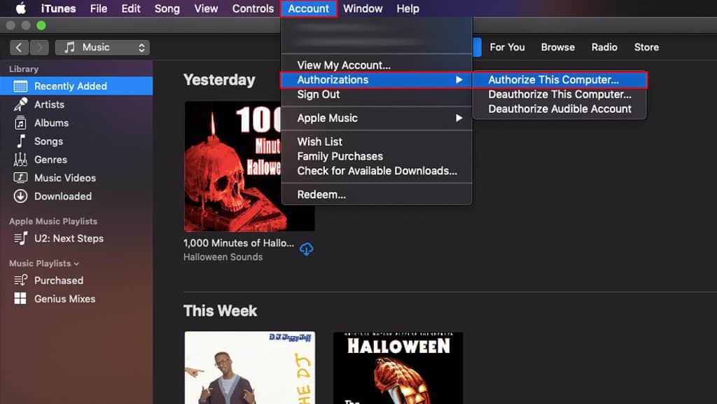Open the Music media type dropdown
Viewport: 717px width, 404px height.
click(102, 48)
